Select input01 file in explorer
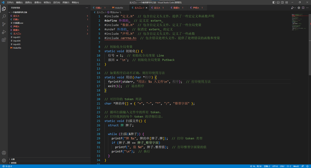This screenshot has height=168, width=311. (x=17, y=37)
